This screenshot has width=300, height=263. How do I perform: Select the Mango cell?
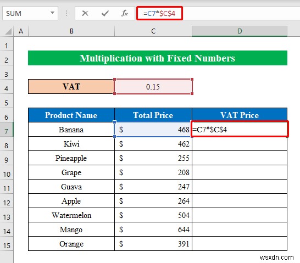pyautogui.click(x=71, y=230)
